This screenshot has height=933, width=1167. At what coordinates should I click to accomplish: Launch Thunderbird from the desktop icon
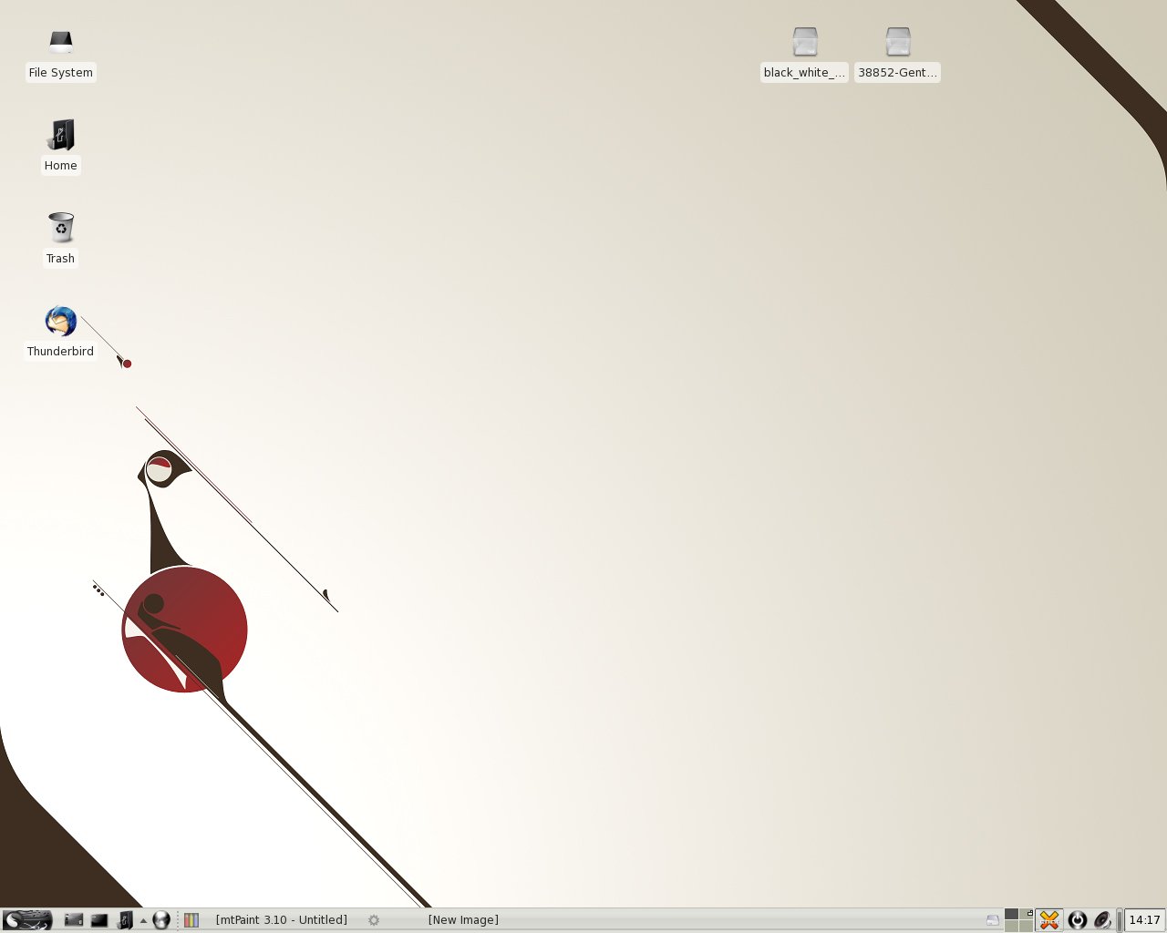click(x=60, y=321)
